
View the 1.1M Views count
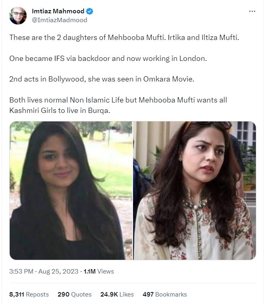tap(98, 272)
